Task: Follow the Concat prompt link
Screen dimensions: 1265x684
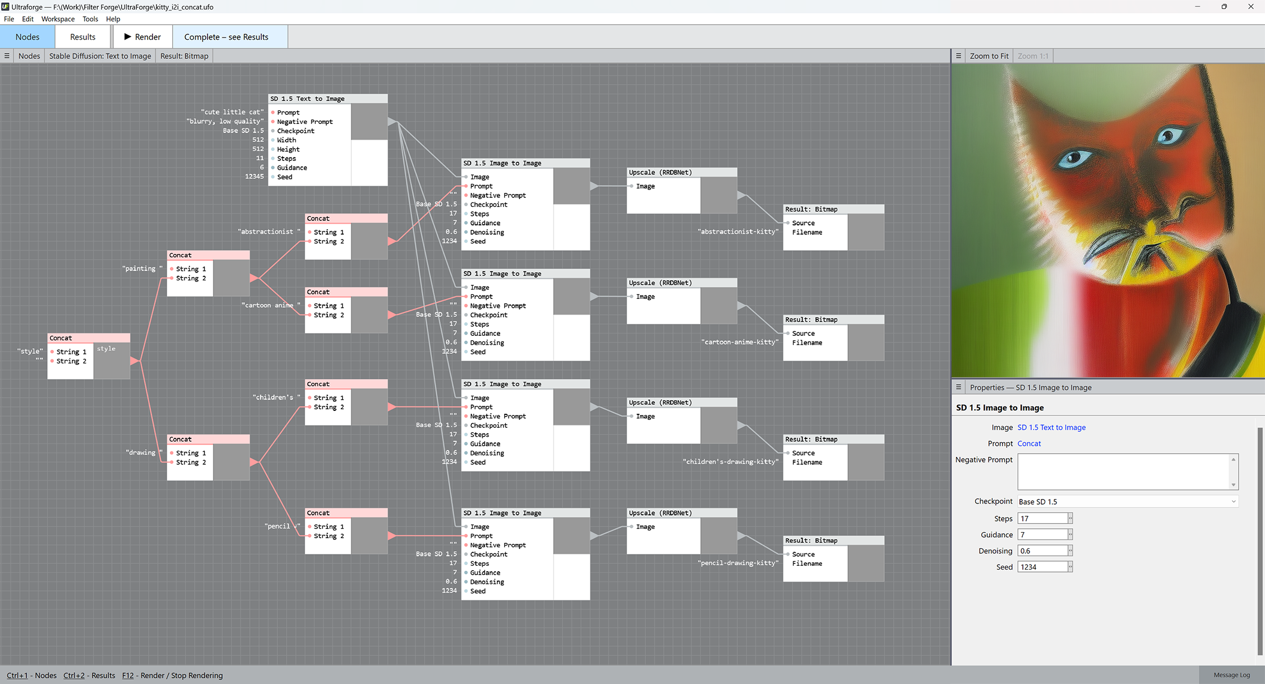Action: pos(1029,443)
